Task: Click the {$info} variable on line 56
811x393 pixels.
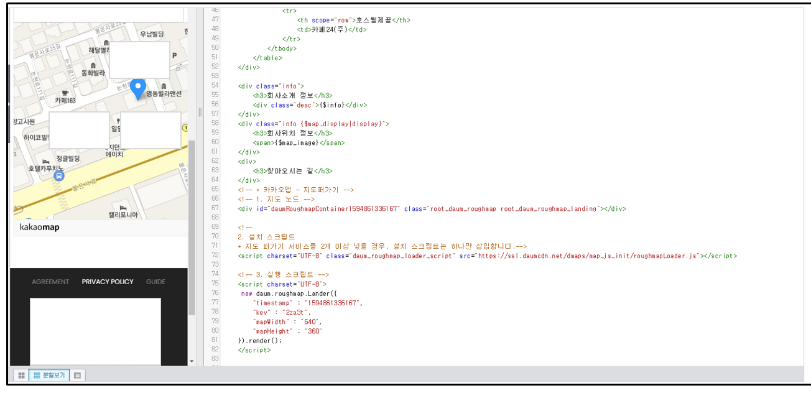Action: coord(333,105)
